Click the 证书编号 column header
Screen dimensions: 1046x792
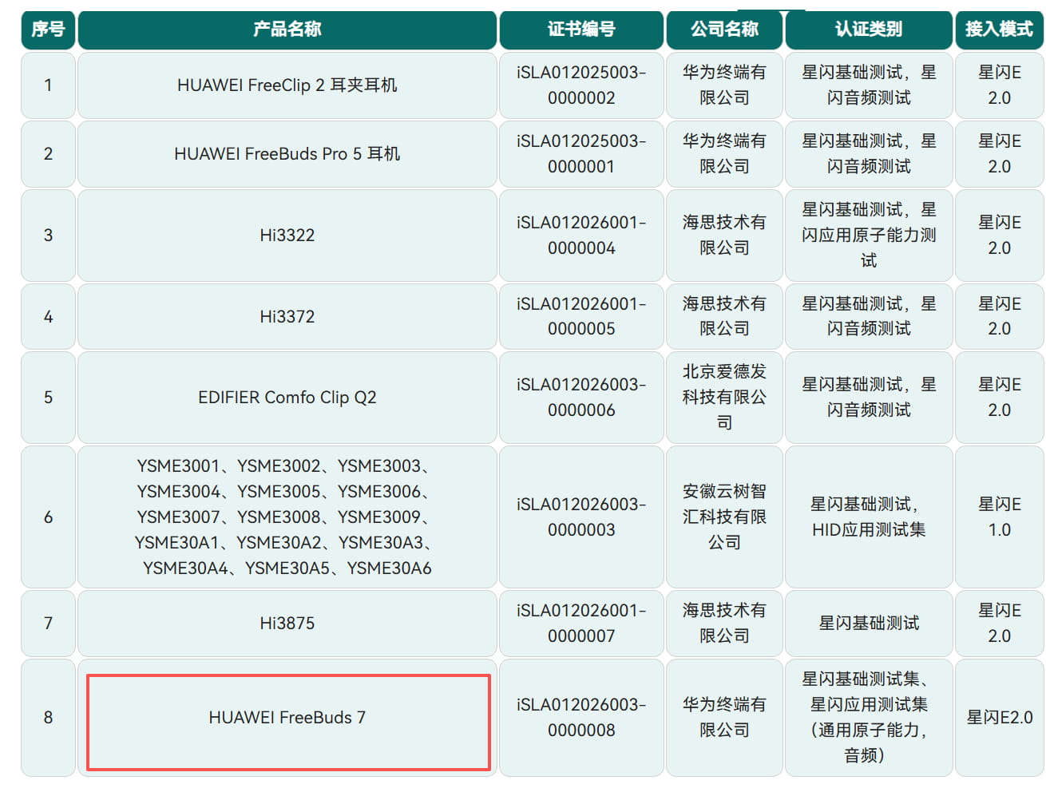tap(581, 30)
